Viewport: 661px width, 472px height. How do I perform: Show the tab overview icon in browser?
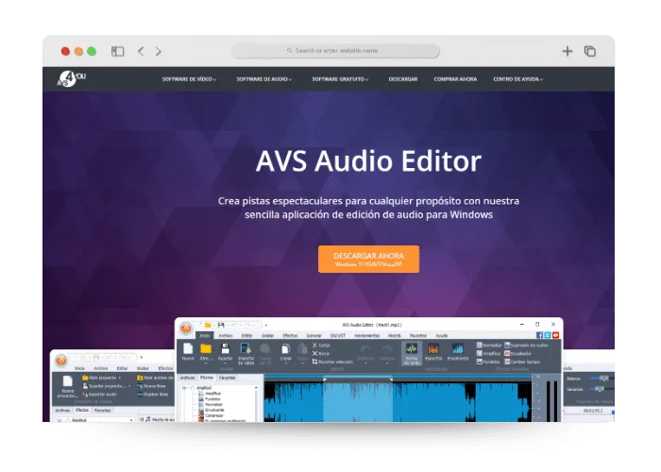coord(590,51)
